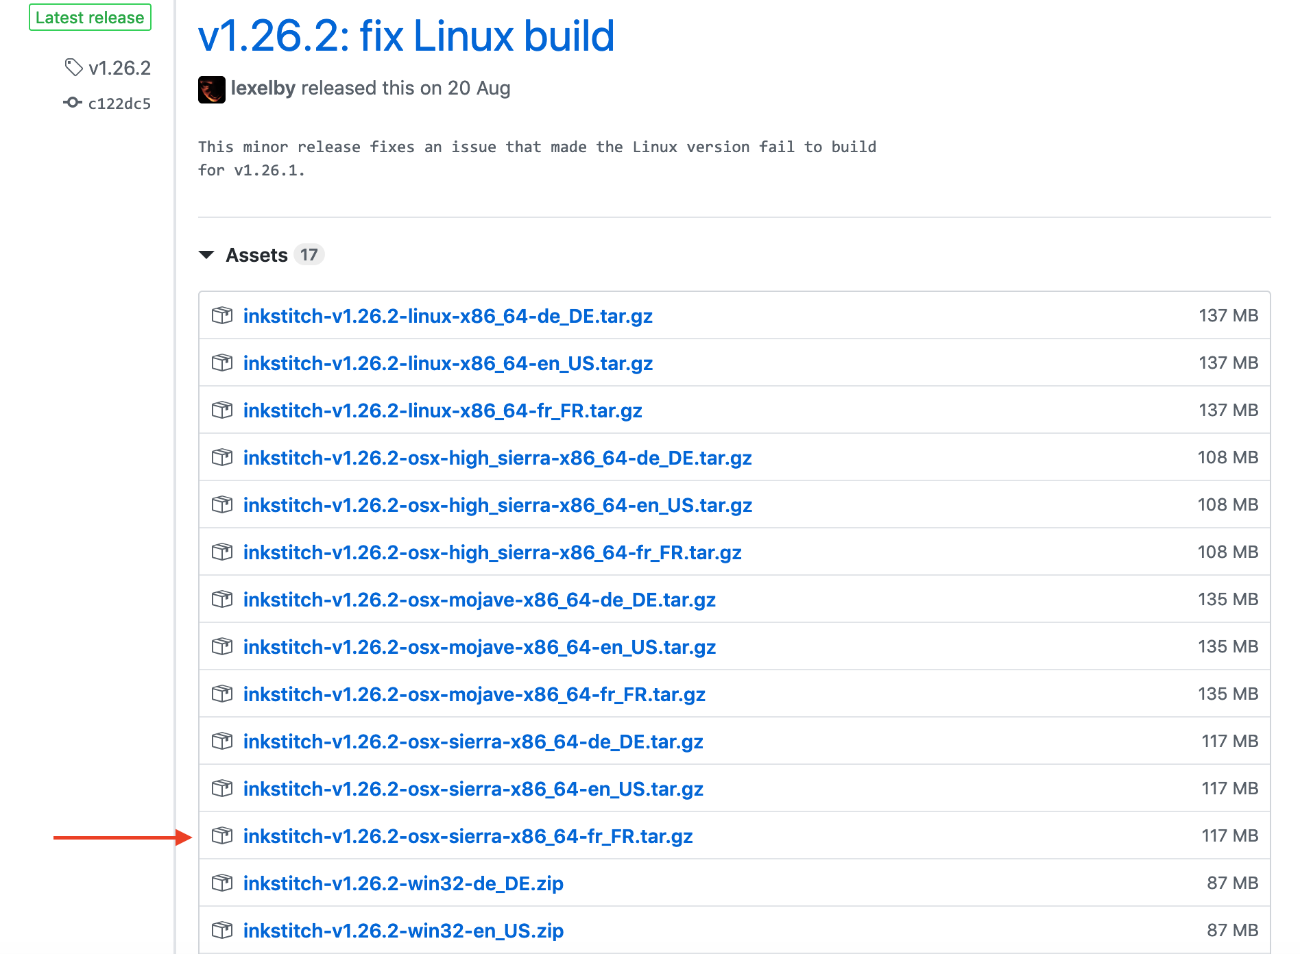
Task: Click package icon for osx-sierra fr_FR
Action: click(x=222, y=835)
